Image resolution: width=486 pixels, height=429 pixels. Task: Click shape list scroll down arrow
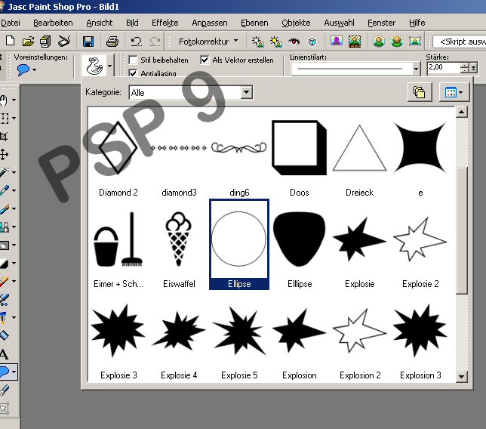point(462,376)
